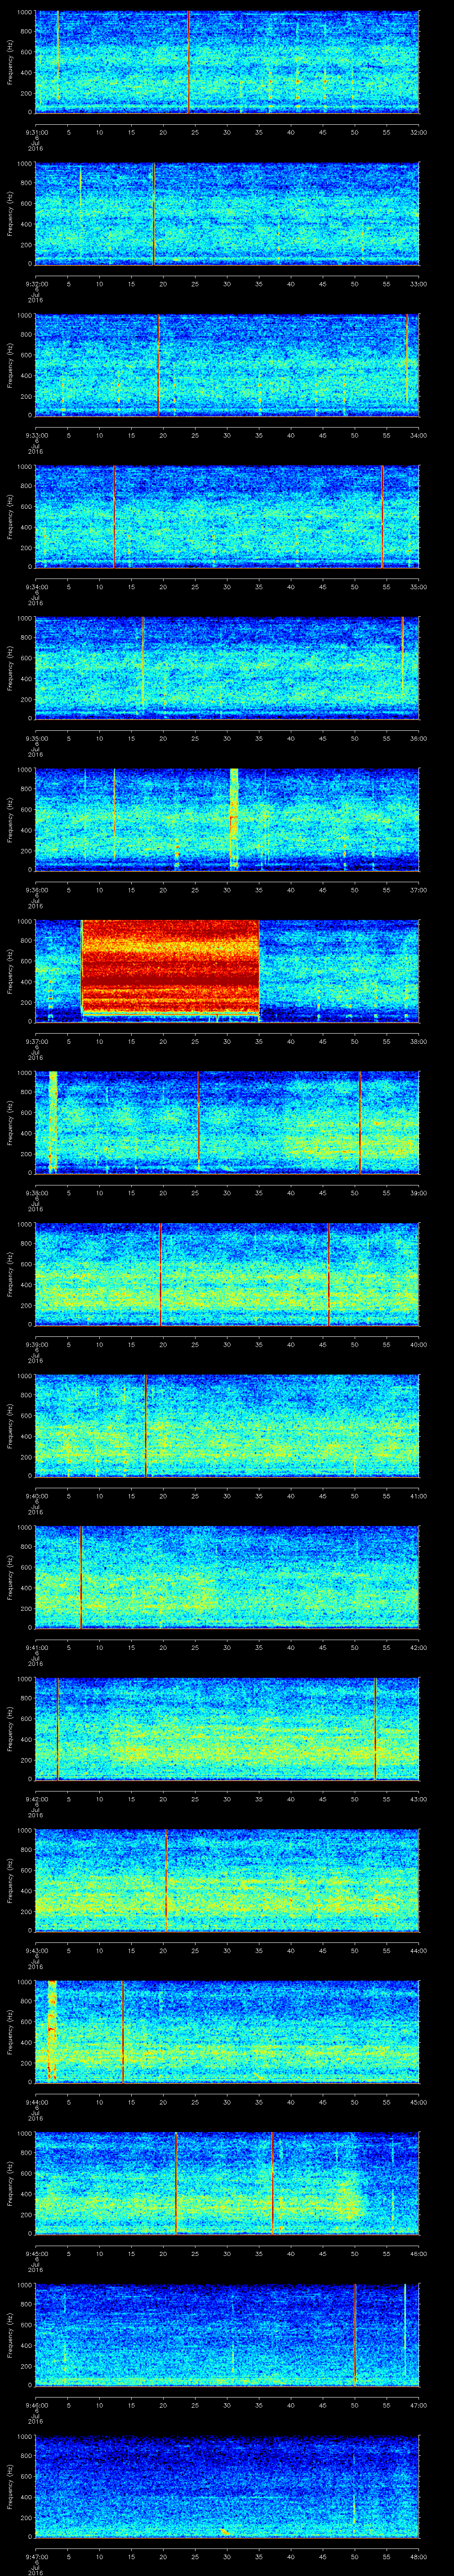Click the 9:40:00 start time label
Screen dimensions: 454x2576
point(36,1496)
